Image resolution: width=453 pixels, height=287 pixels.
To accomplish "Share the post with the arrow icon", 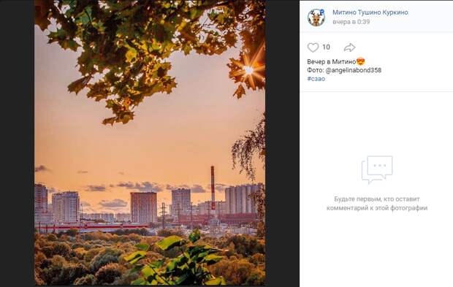I will (x=349, y=47).
